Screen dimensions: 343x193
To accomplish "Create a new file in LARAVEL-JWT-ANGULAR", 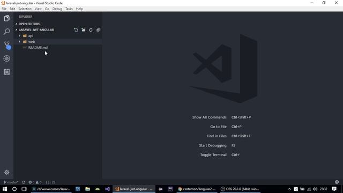I will [x=76, y=30].
